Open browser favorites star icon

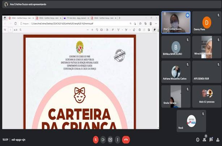tap(140, 23)
